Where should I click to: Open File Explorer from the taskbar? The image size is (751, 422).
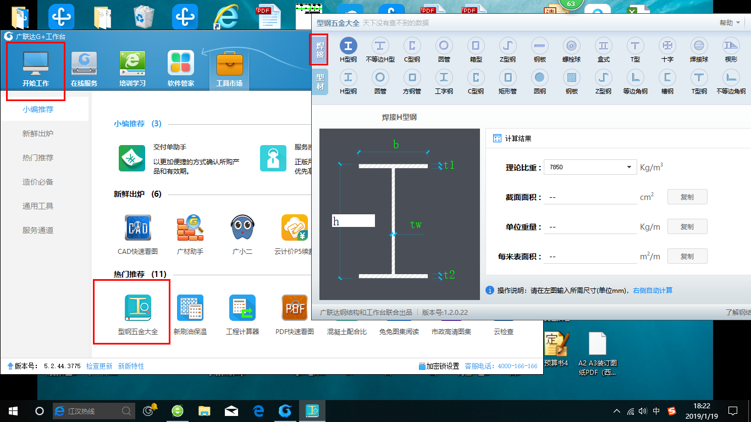point(204,410)
